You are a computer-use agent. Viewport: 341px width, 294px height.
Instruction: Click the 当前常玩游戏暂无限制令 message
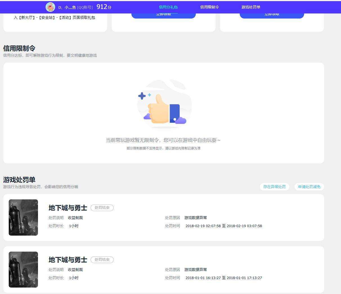click(x=163, y=140)
